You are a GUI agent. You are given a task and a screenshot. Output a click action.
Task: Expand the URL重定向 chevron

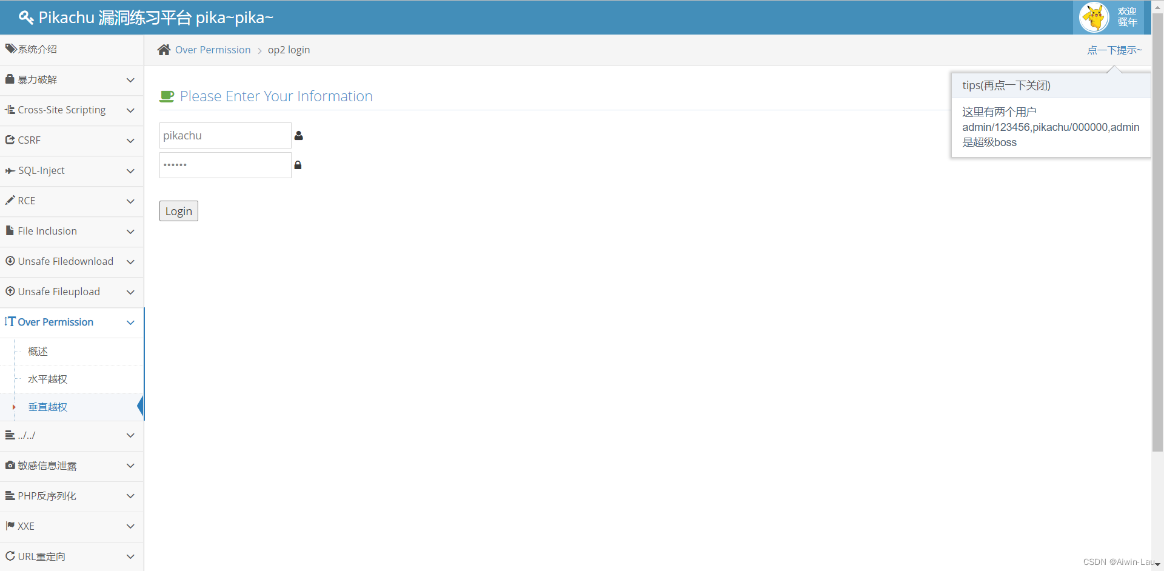[x=130, y=556]
